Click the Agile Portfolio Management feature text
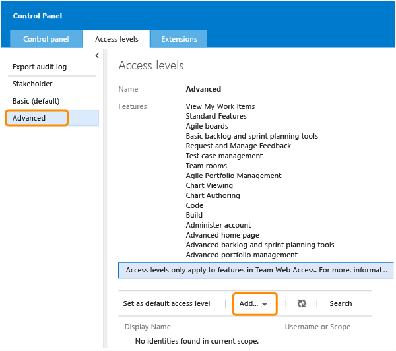The height and width of the screenshot is (351, 396). coord(234,175)
